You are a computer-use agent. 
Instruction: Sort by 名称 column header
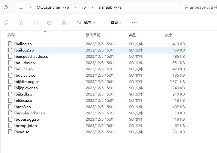(x=11, y=35)
